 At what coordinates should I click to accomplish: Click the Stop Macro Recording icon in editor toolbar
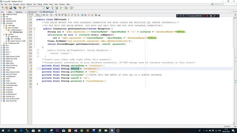tap(92, 15)
